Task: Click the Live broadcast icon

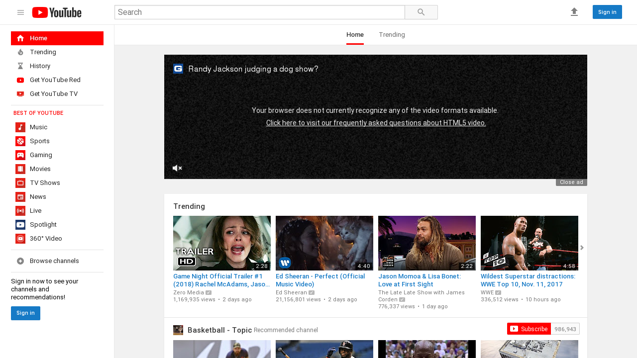Action: [x=20, y=211]
